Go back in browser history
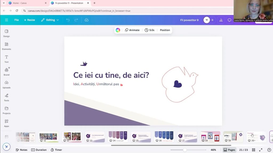This screenshot has width=273, height=153. (x=4, y=11)
